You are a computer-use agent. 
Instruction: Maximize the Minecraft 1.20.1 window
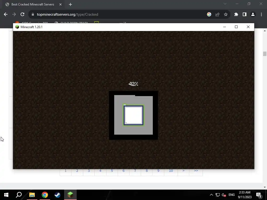pyautogui.click(x=236, y=27)
